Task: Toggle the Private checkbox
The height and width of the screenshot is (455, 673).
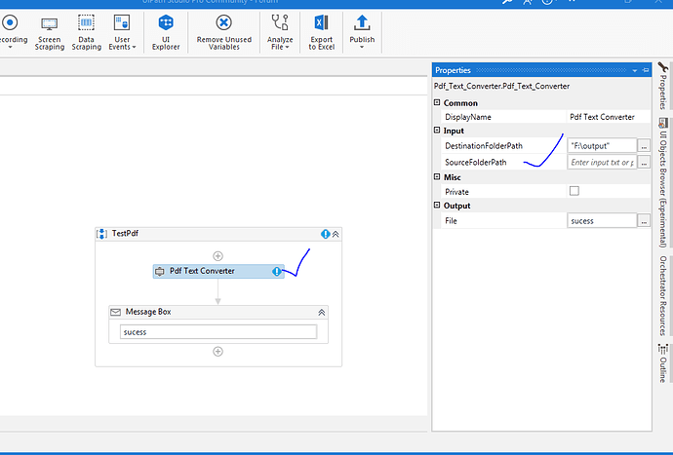Action: (574, 191)
